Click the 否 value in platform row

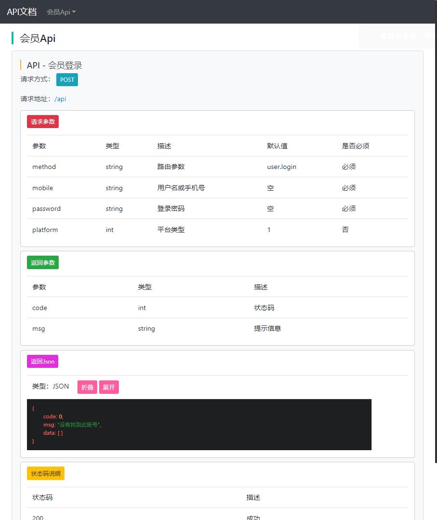click(x=345, y=230)
